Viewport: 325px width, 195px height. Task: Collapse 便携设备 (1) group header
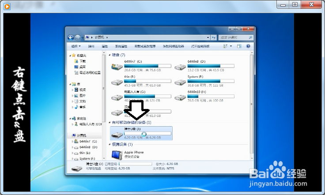110,144
